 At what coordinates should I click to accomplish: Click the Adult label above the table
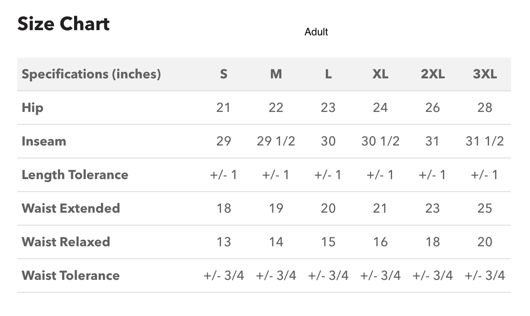pos(316,32)
